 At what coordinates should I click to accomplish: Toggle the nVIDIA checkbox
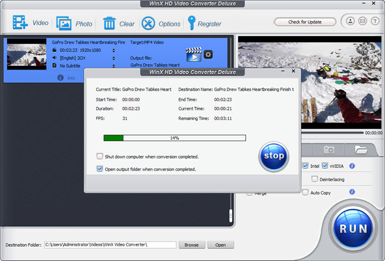tap(325, 166)
